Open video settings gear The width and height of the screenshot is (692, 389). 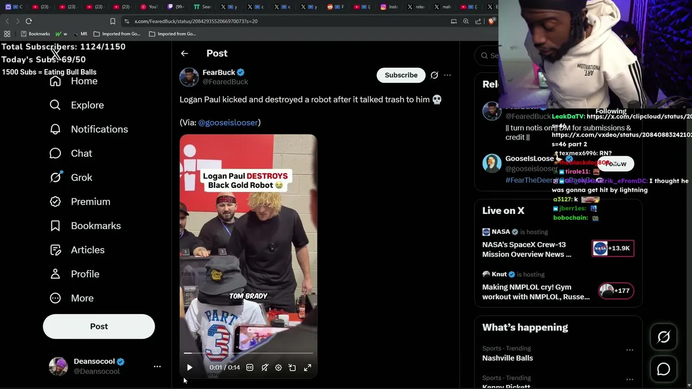point(278,367)
